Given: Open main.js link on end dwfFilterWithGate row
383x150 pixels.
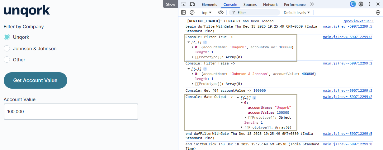Looking at the screenshot, I should 348,134.
